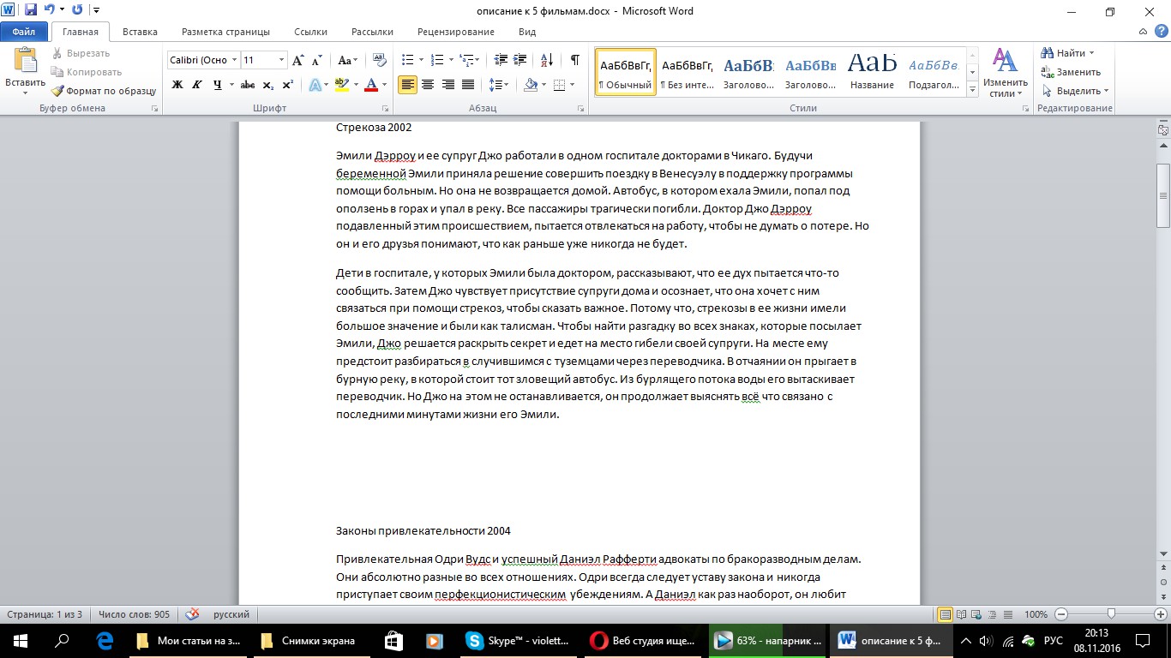Apply subscript formatting
1171x658 pixels.
(268, 85)
